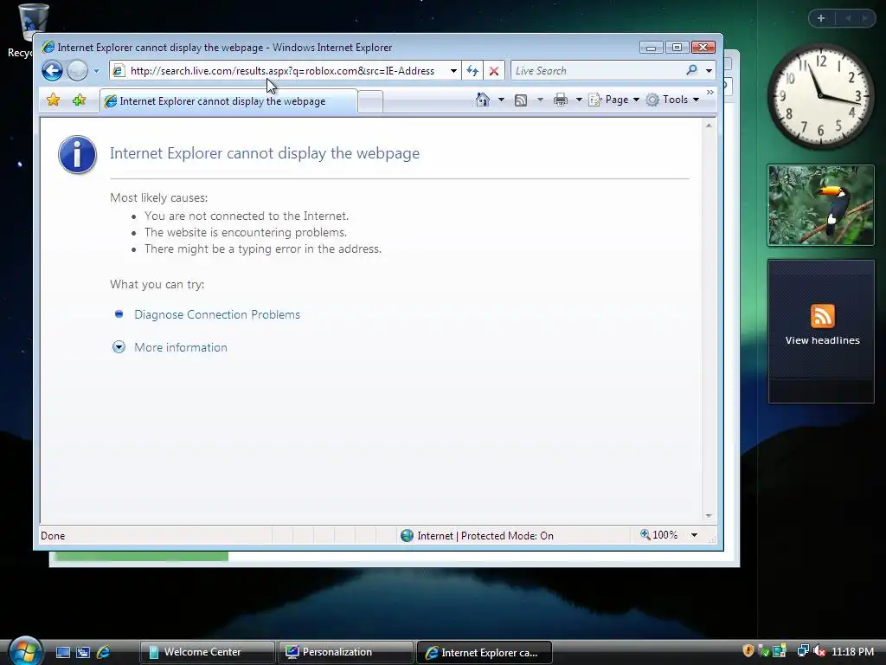Switch to Welcome Center taskbar button
This screenshot has width=886, height=665.
[208, 652]
